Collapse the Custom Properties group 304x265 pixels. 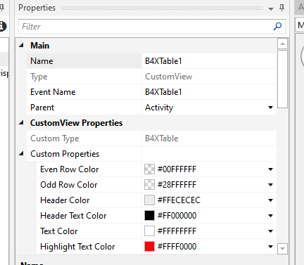[x=21, y=153]
